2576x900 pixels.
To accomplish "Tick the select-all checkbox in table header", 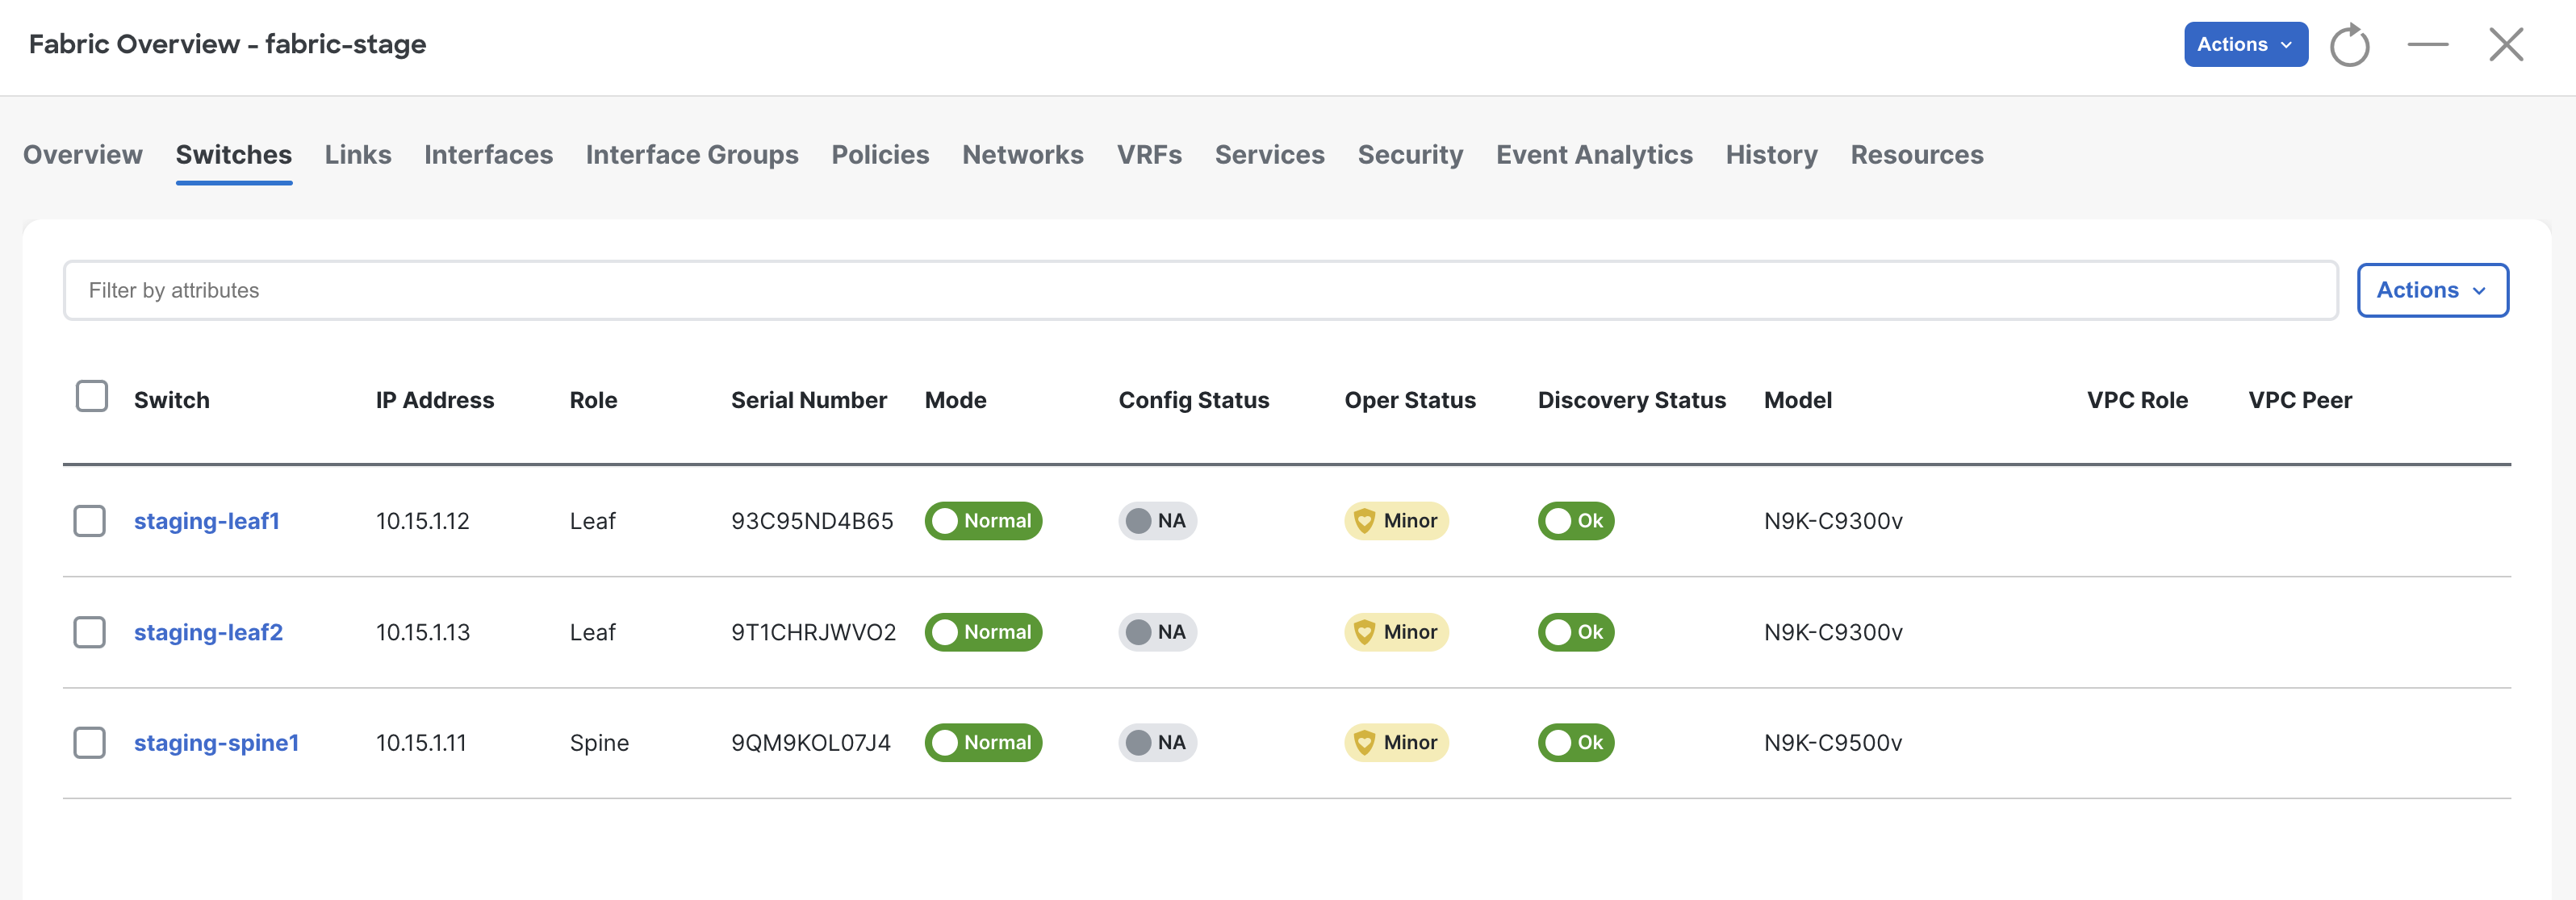I will pyautogui.click(x=92, y=397).
